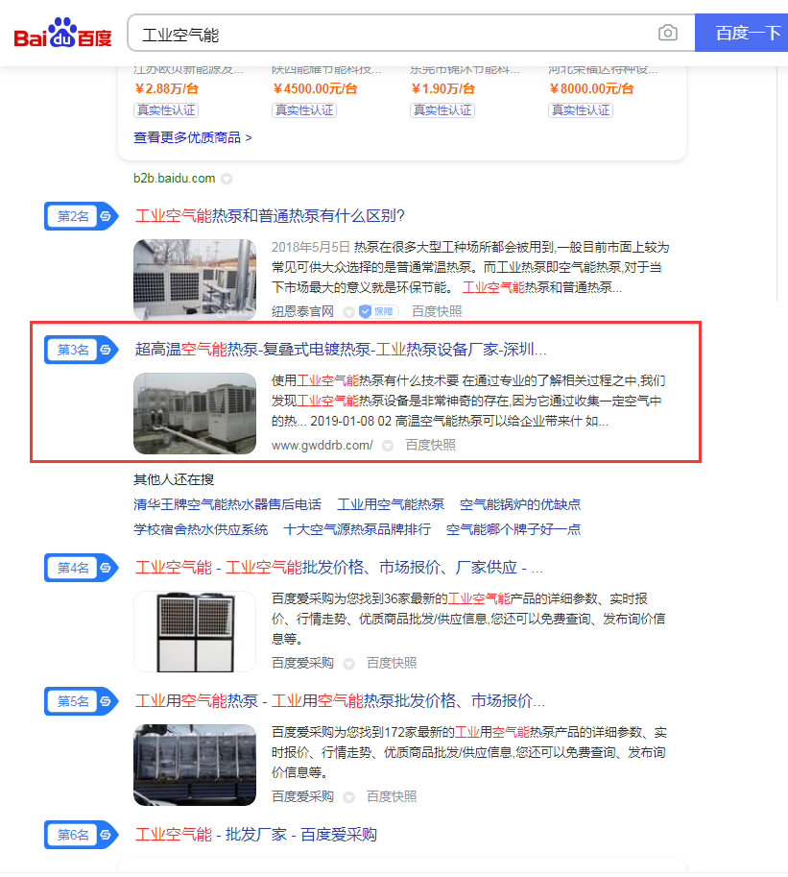Screen dimensions: 788x877
Task: Click thumbnail of 第4名 product result
Action: (x=195, y=631)
